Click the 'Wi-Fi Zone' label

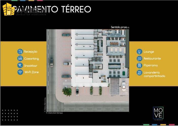tap(32, 72)
